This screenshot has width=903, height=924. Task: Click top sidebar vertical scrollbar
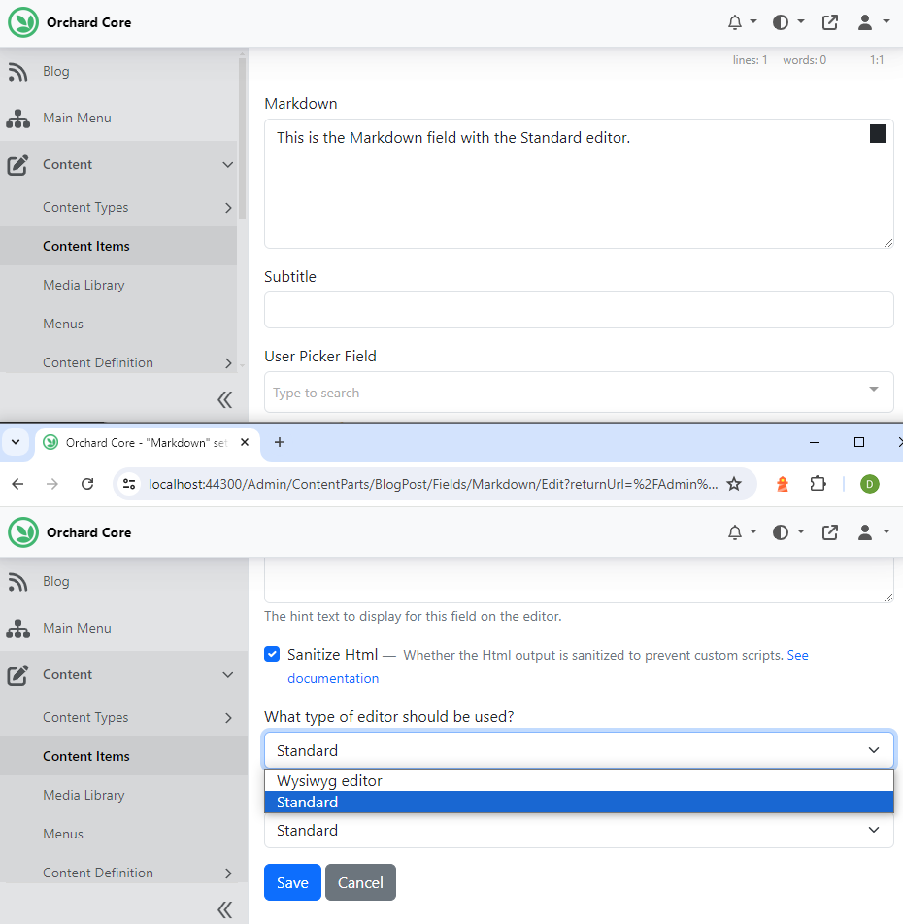pyautogui.click(x=242, y=139)
